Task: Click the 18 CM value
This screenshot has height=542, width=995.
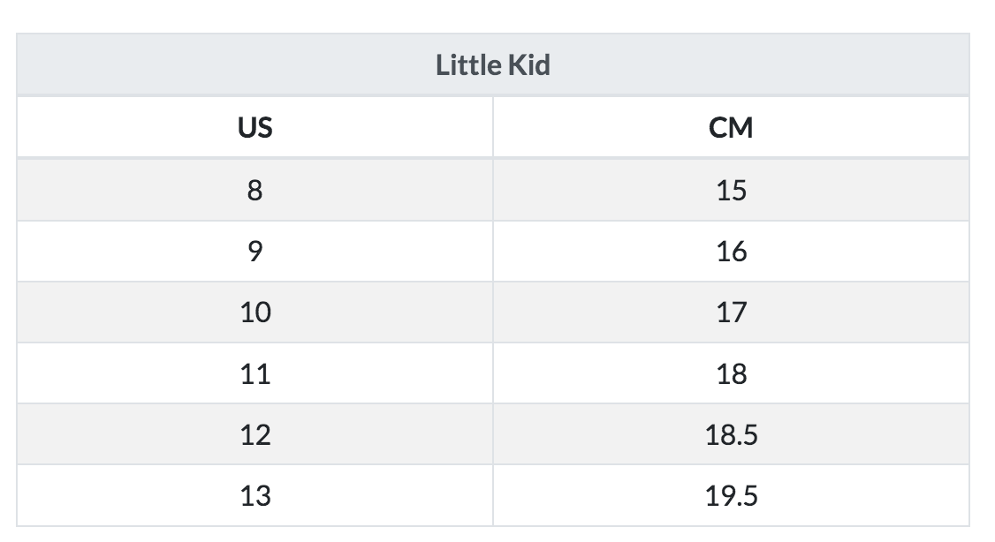Action: tap(731, 374)
